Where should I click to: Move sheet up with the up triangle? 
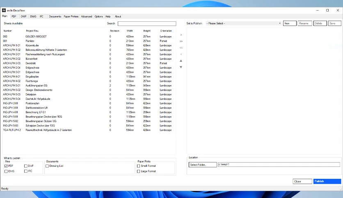click(x=181, y=61)
